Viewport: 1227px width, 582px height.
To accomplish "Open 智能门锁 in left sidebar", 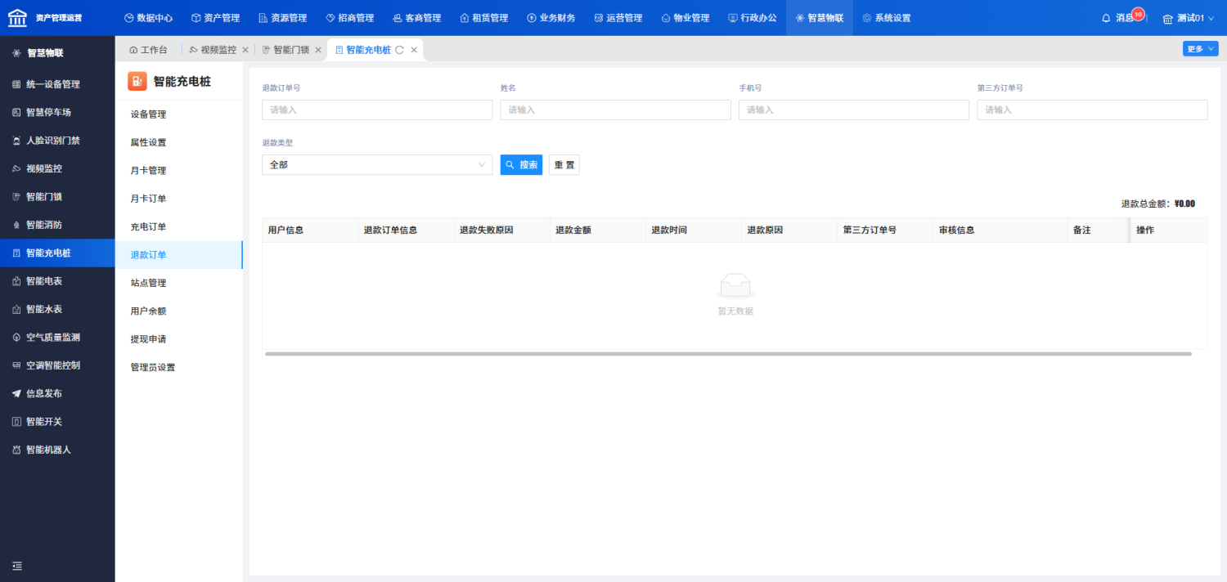I will (57, 196).
